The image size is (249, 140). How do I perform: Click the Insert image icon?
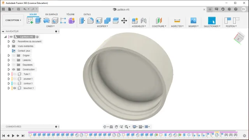(x=193, y=21)
